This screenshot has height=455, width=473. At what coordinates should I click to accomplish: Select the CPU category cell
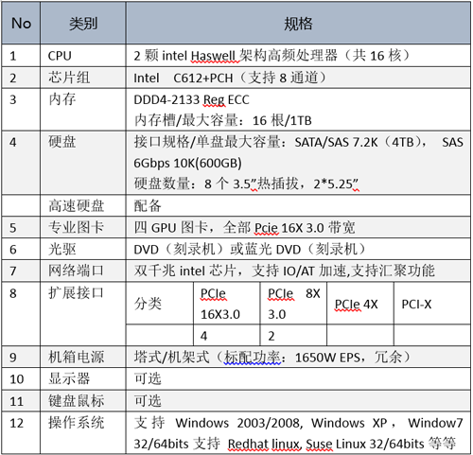coord(83,56)
